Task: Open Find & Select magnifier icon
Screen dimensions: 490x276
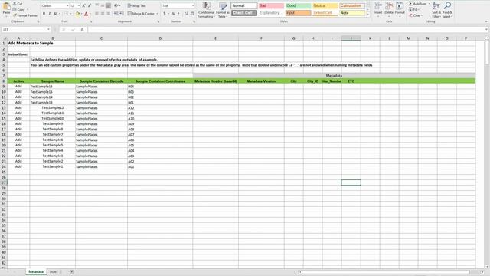Action: tap(447, 5)
